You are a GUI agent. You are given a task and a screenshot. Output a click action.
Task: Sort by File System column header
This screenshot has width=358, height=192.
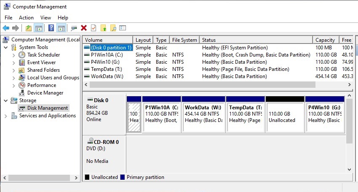[x=184, y=40]
